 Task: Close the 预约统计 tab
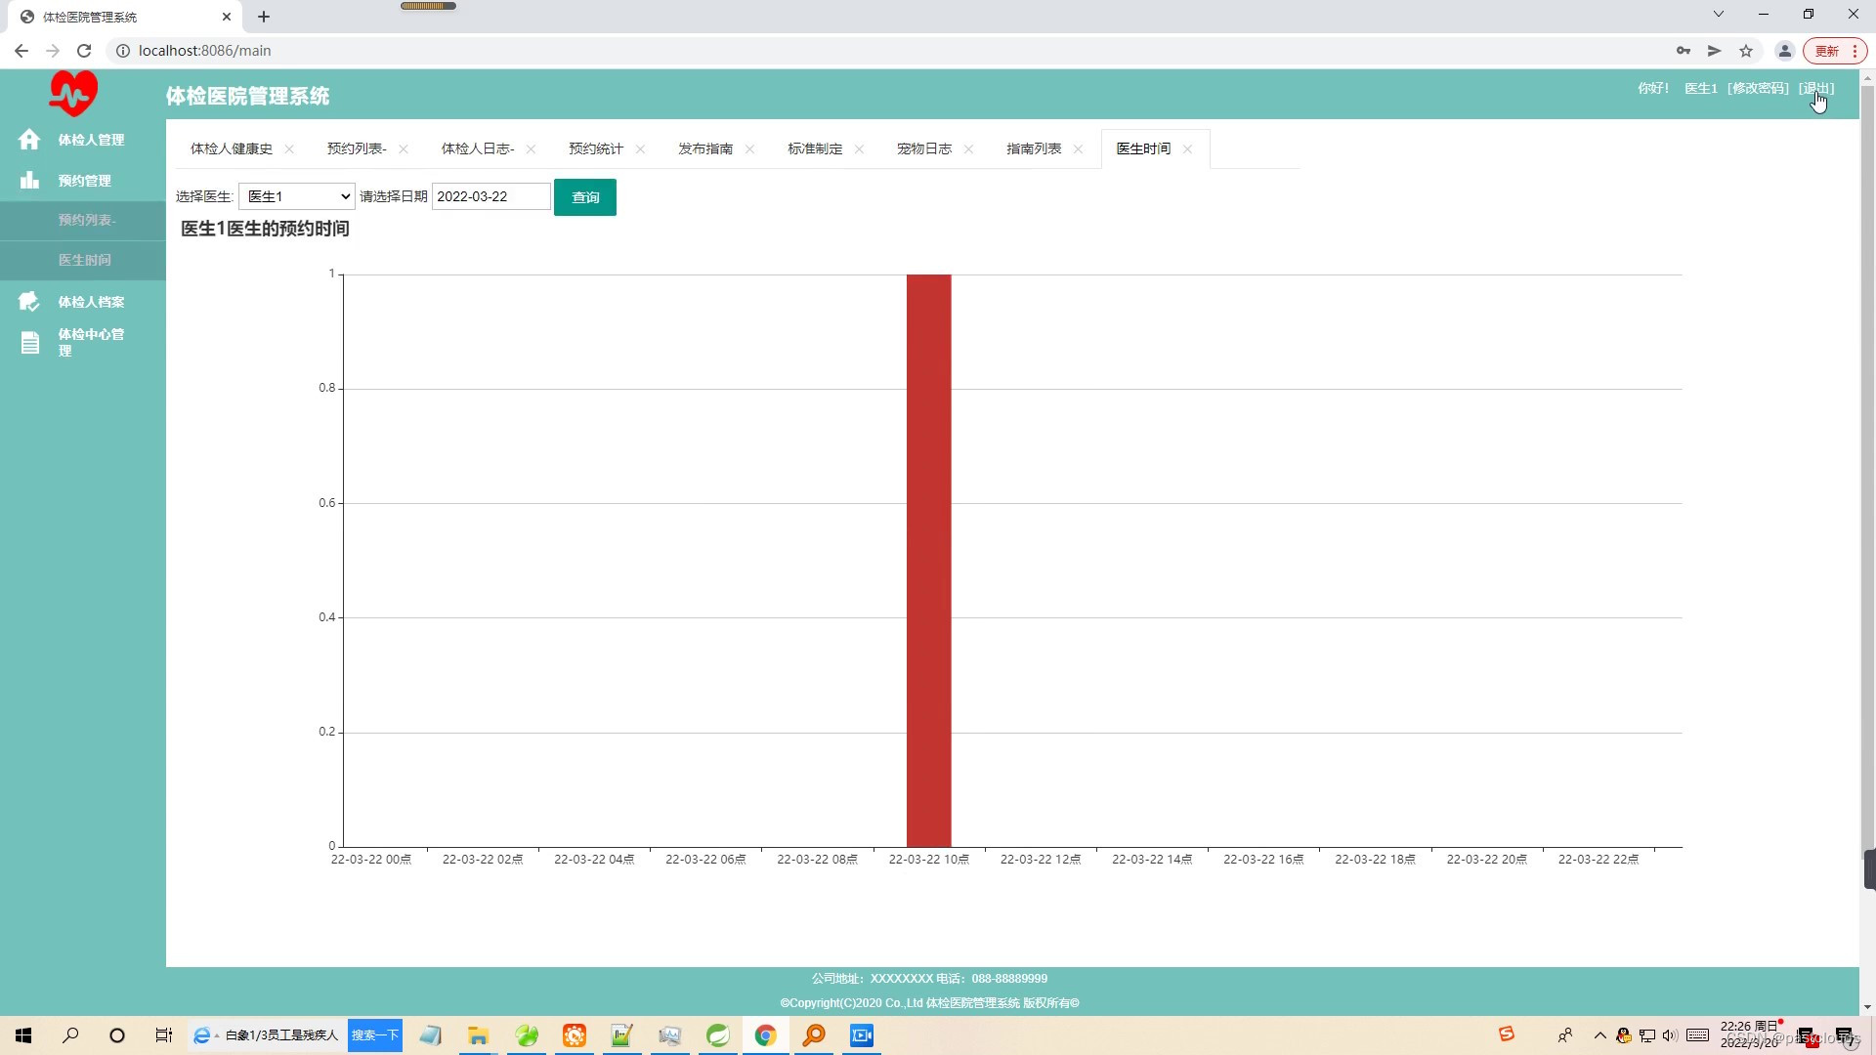point(641,148)
